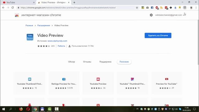
Task: Open the white Camtasia recorder taskbar icon
Action: 57,109
